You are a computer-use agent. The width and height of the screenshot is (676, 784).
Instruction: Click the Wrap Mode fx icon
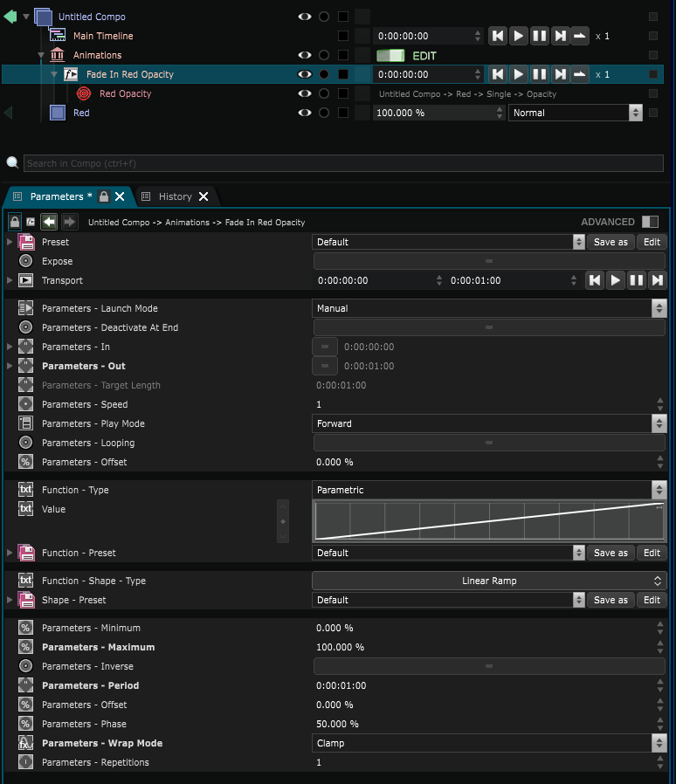click(25, 743)
